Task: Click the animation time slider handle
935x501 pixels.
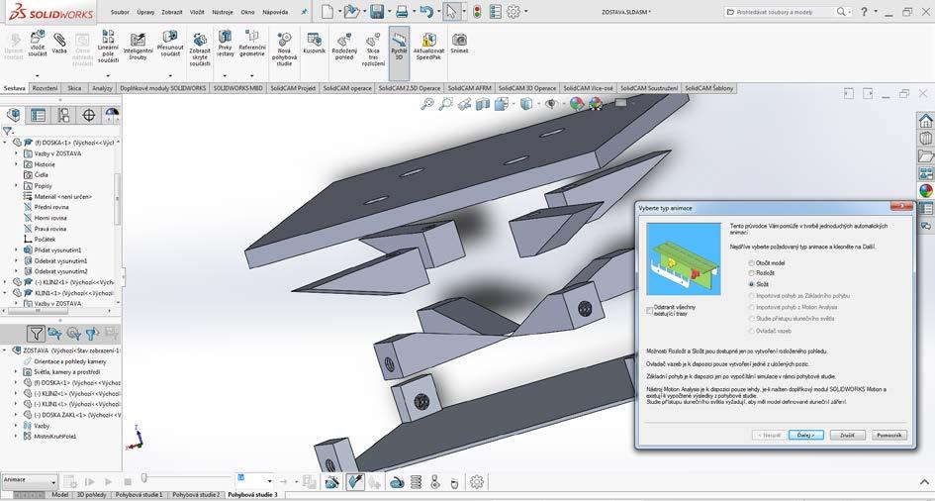Action: 143,477
